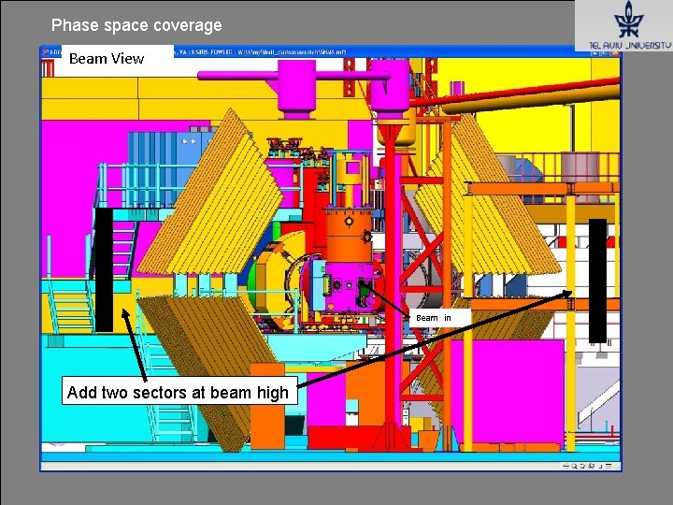Click the pan arrows icon left of magnifier
The width and height of the screenshot is (673, 505).
point(566,466)
